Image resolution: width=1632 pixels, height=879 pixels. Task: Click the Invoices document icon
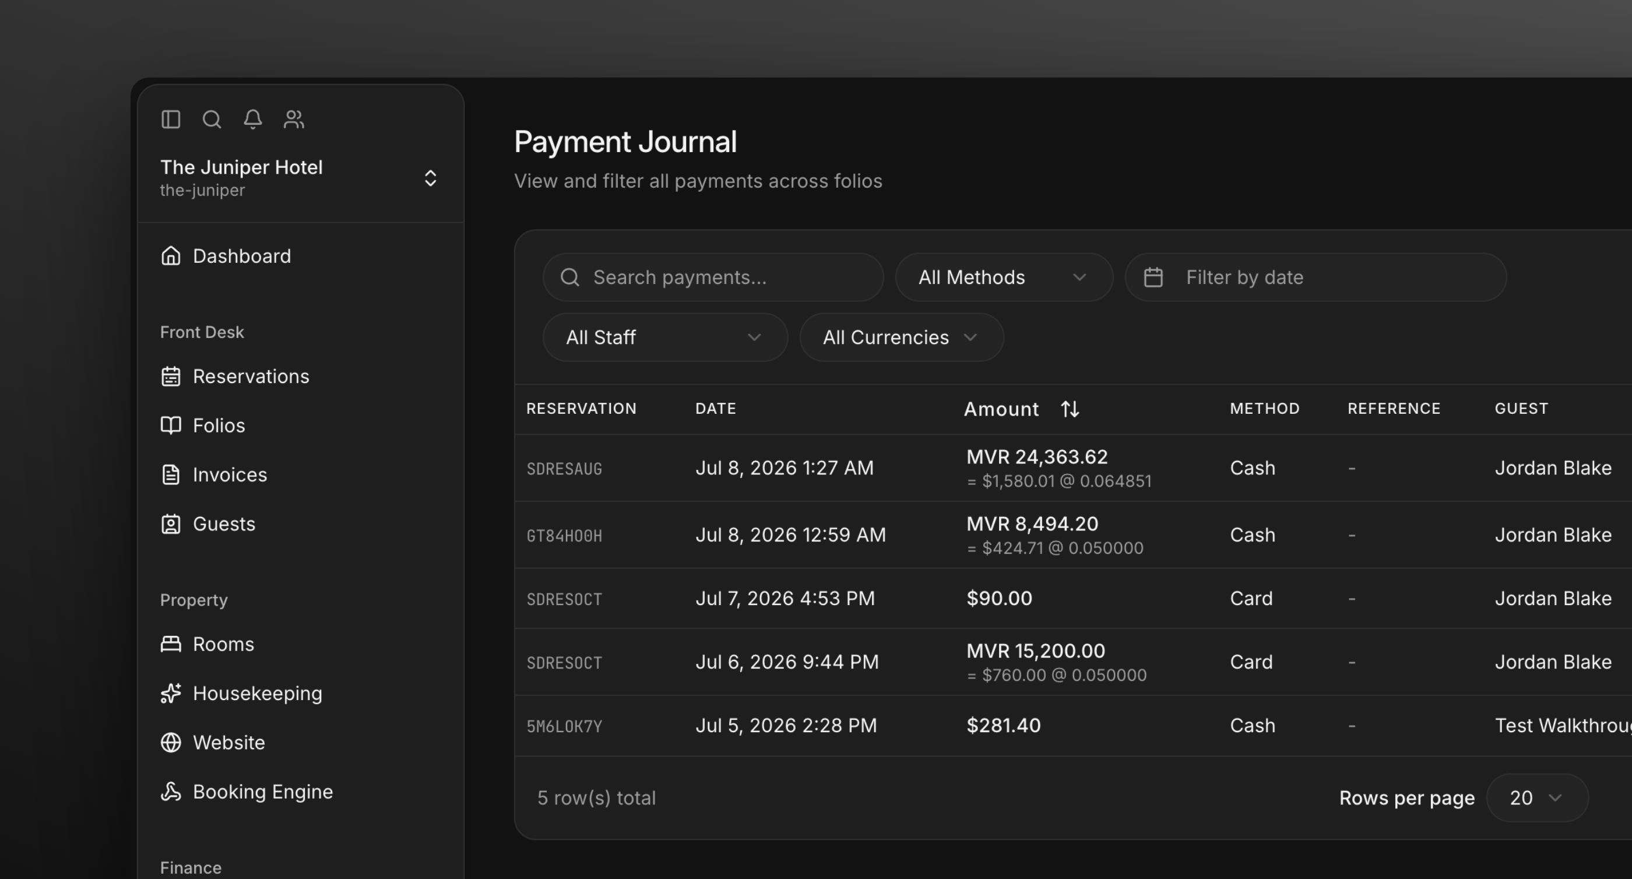tap(171, 474)
